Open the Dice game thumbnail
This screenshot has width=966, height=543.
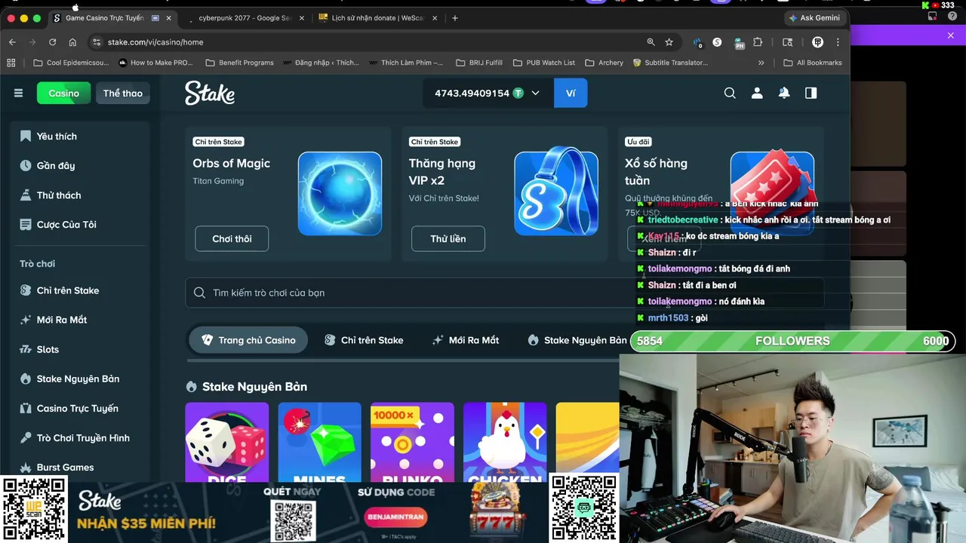tap(226, 442)
